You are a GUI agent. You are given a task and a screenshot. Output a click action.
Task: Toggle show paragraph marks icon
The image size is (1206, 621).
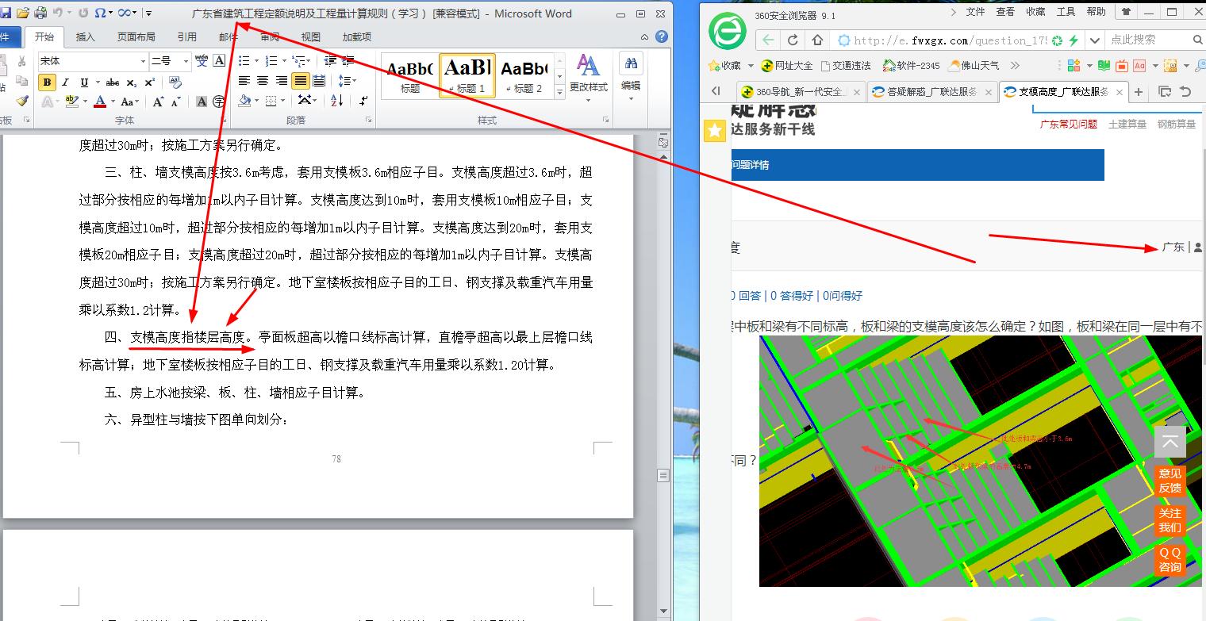(363, 101)
